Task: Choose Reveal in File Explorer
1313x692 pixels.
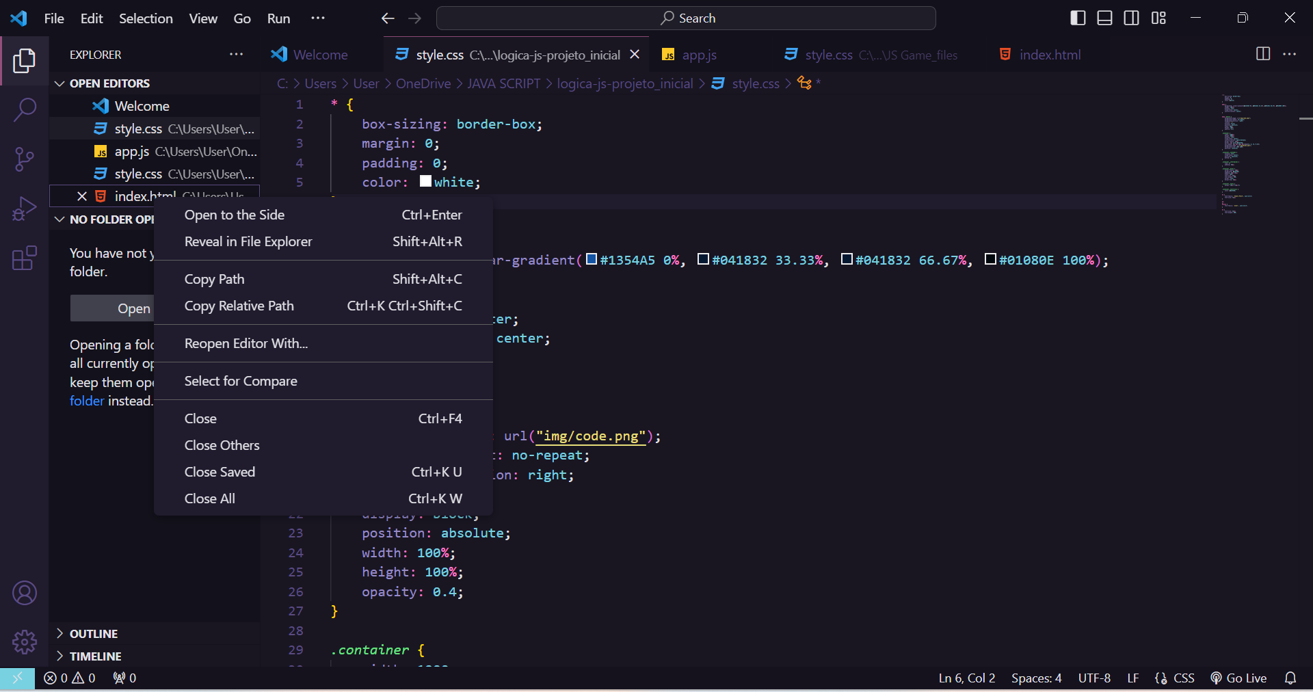Action: (x=323, y=241)
